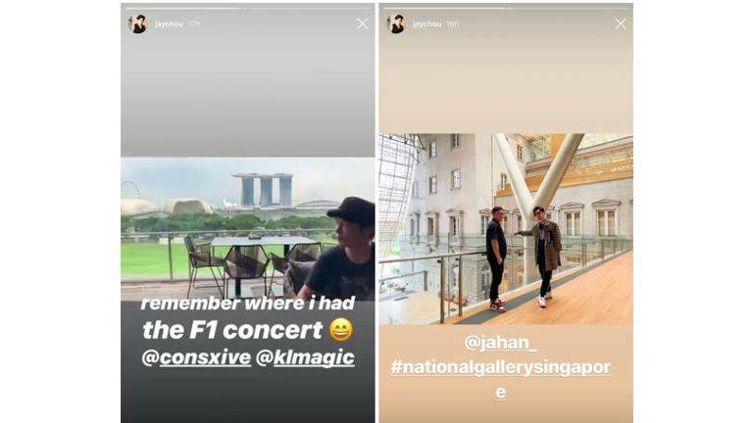Open the @jahan_ mention
Viewport: 753px width, 423px height.
click(501, 343)
